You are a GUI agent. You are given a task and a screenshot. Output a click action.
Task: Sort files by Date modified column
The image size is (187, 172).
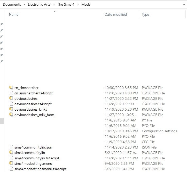point(115,14)
